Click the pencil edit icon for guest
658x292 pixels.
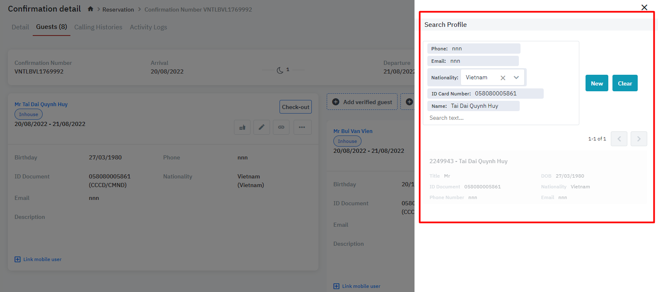click(x=262, y=127)
